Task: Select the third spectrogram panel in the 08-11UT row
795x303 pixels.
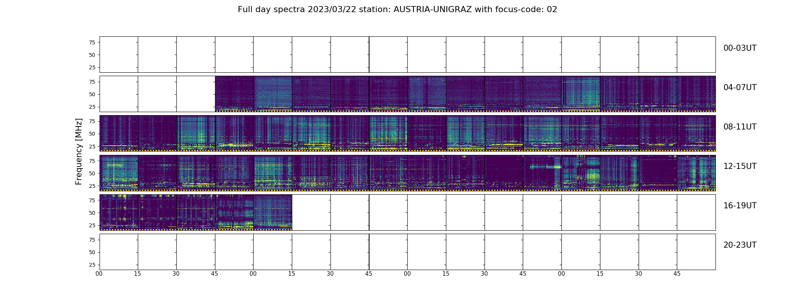Action: tap(196, 133)
